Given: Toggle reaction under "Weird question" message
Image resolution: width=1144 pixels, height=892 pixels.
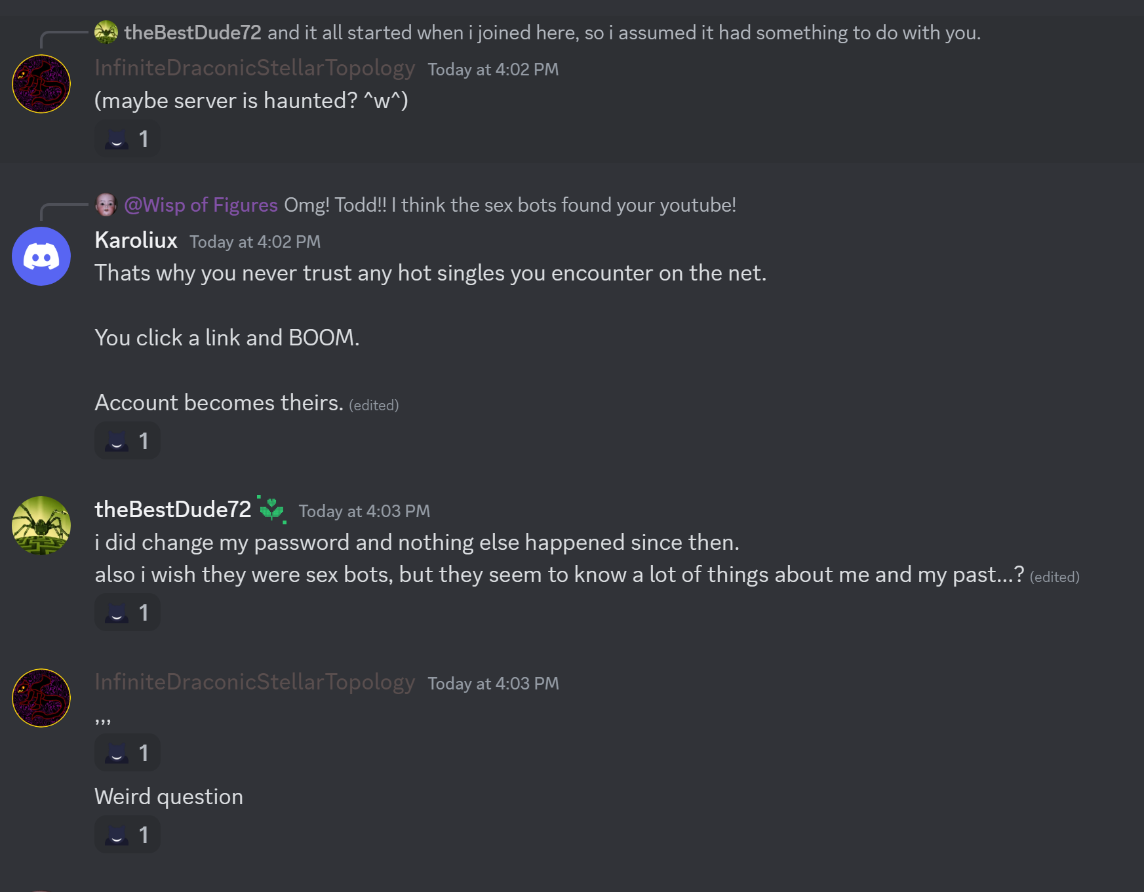Looking at the screenshot, I should 127,835.
